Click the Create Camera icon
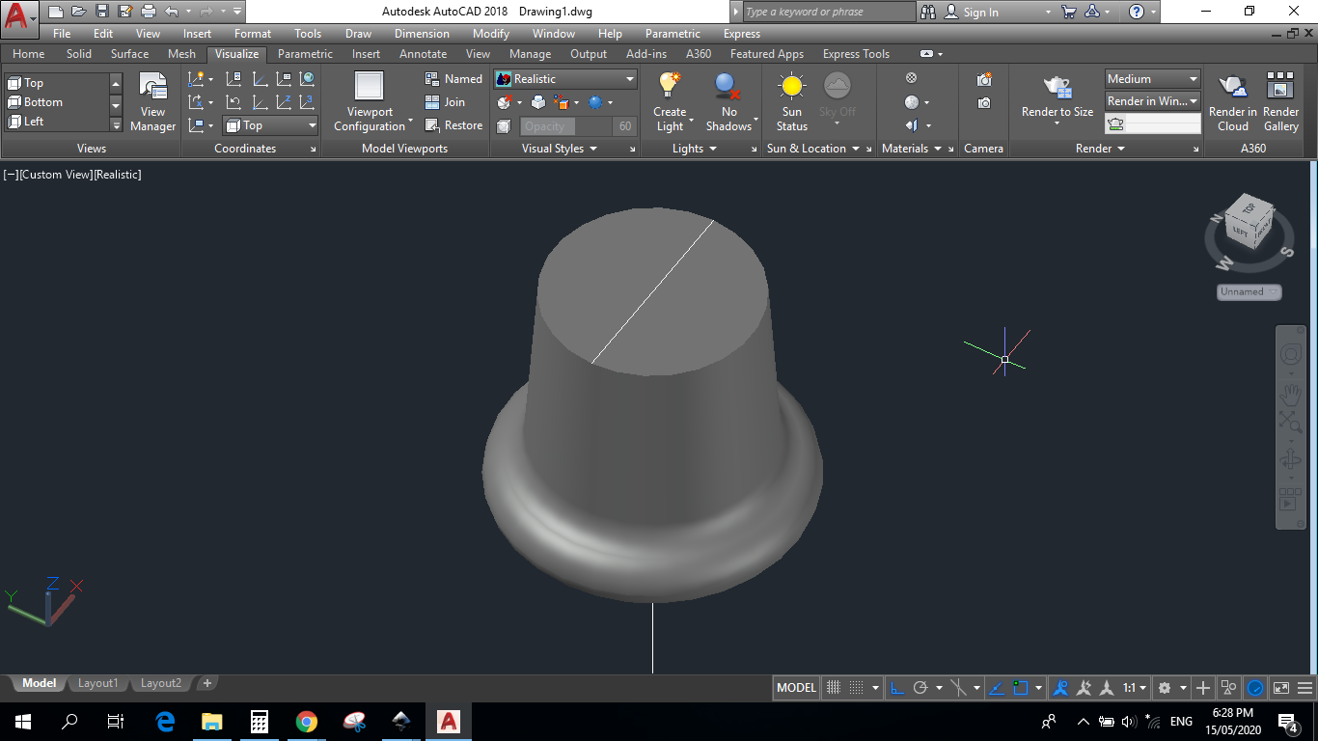This screenshot has height=741, width=1318. click(x=984, y=79)
